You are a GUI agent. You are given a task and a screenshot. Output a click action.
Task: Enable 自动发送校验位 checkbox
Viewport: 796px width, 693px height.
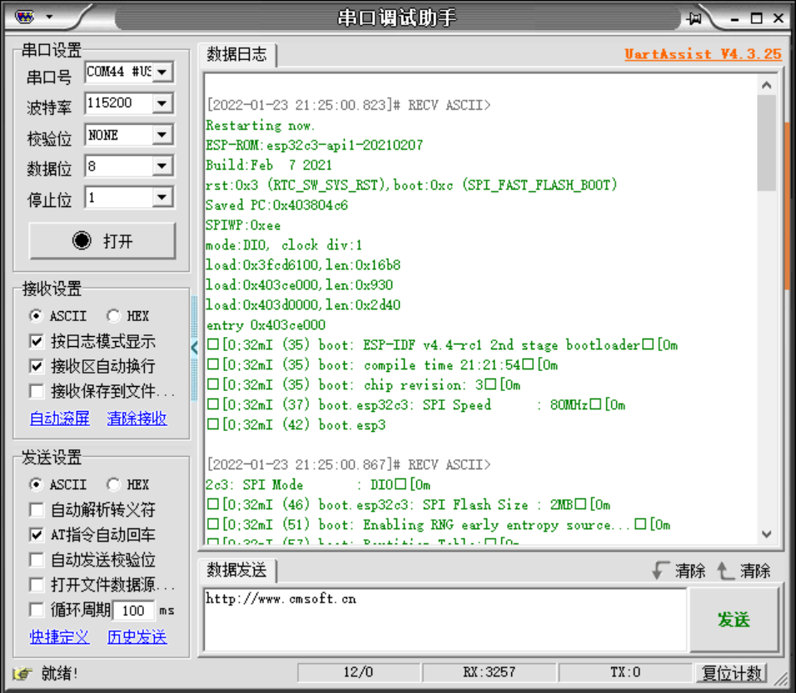(x=37, y=560)
